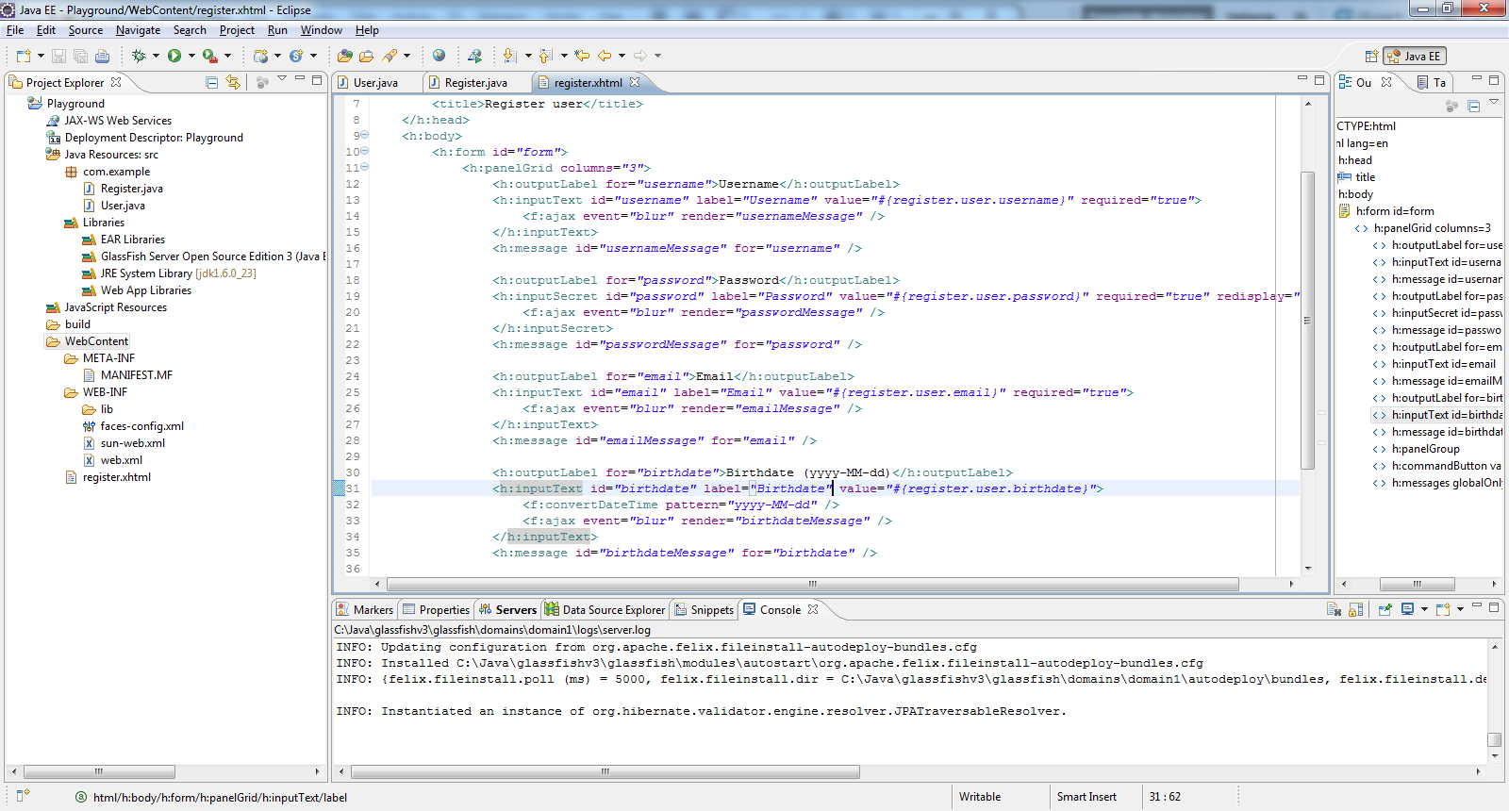Click the New wizard toolbar icon
The width and height of the screenshot is (1509, 811).
24,57
